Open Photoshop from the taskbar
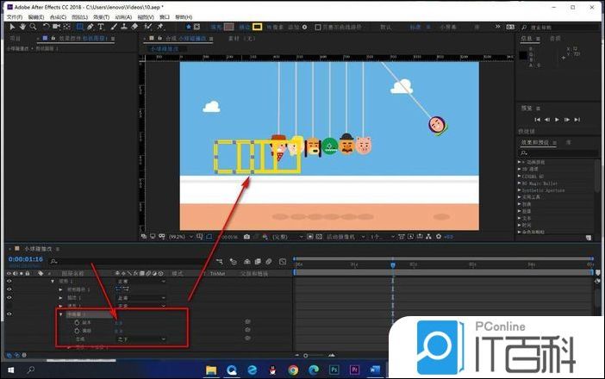This screenshot has height=379, width=605. pyautogui.click(x=334, y=370)
